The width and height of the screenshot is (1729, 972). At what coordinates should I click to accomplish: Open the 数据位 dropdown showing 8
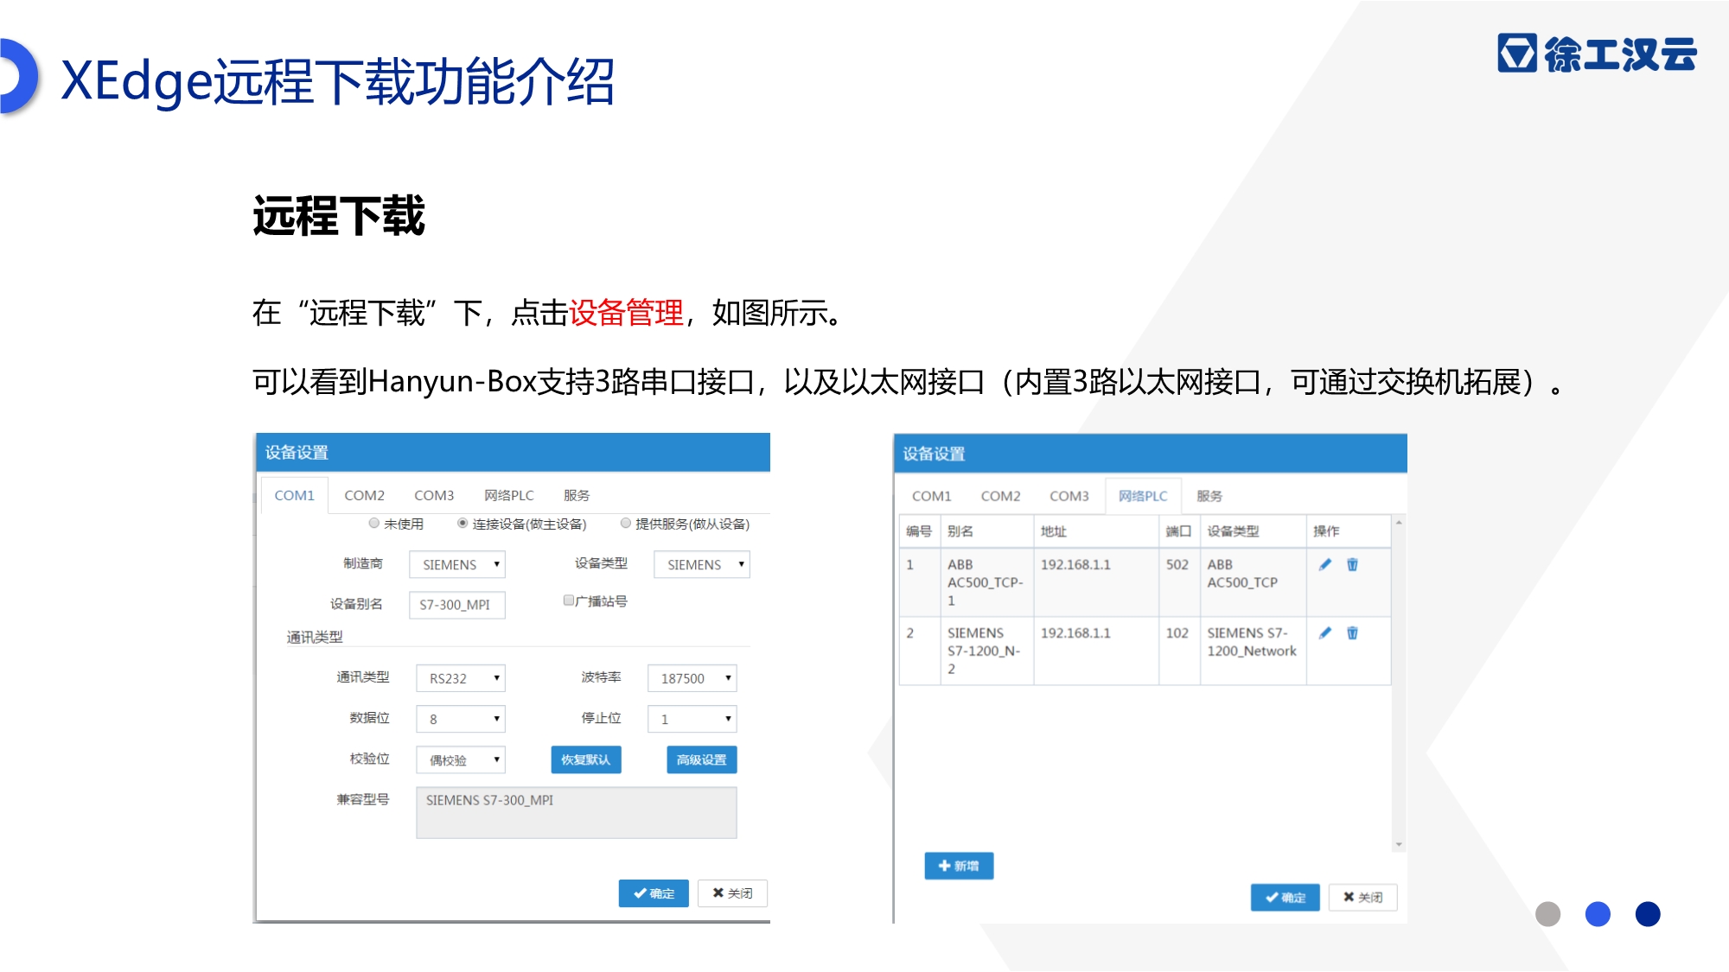pos(461,719)
